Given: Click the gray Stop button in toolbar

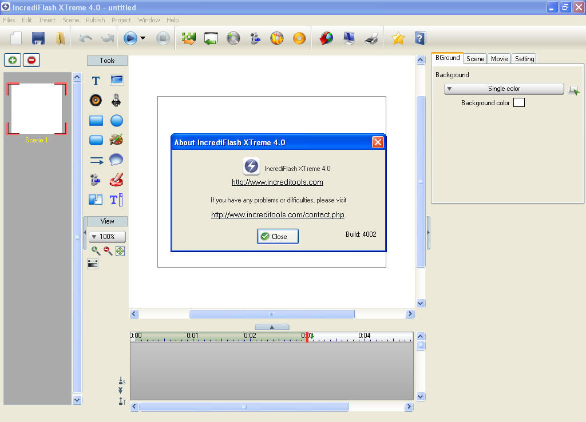Looking at the screenshot, I should [163, 38].
